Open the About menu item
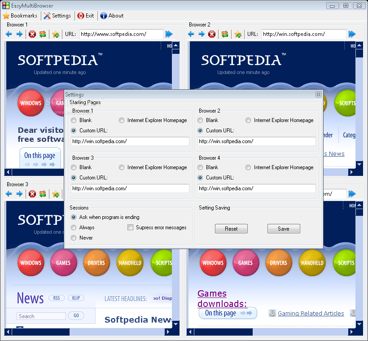 click(112, 16)
